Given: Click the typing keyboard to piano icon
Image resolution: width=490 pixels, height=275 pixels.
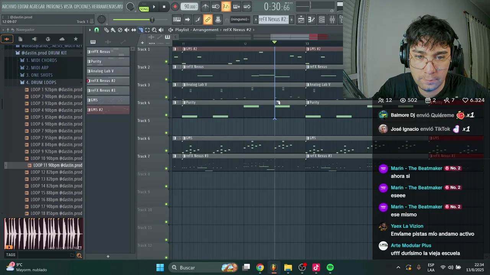Looking at the screenshot, I should point(177,19).
